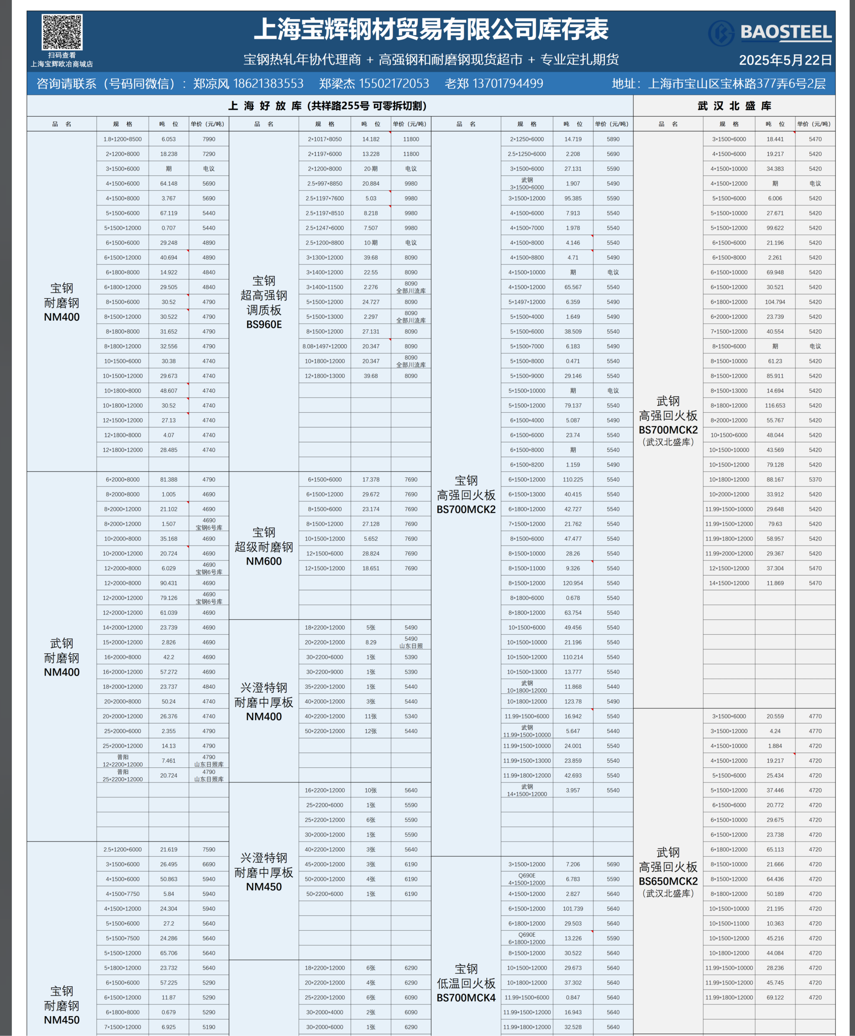Click the 武钢高强回火板 BS650MCK2 cell
Screen dimensions: 855x1036
pos(668,872)
